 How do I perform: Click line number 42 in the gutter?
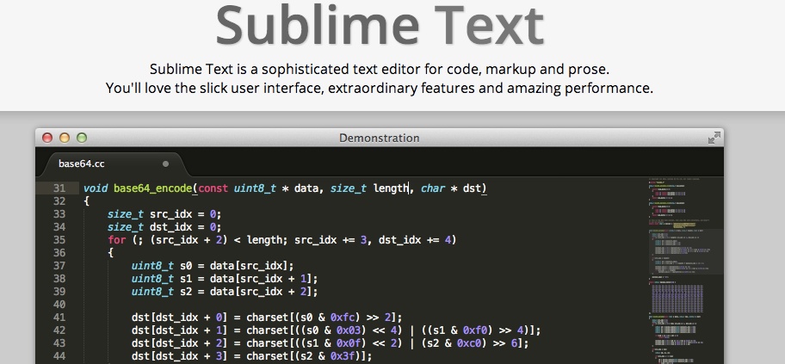click(x=59, y=330)
